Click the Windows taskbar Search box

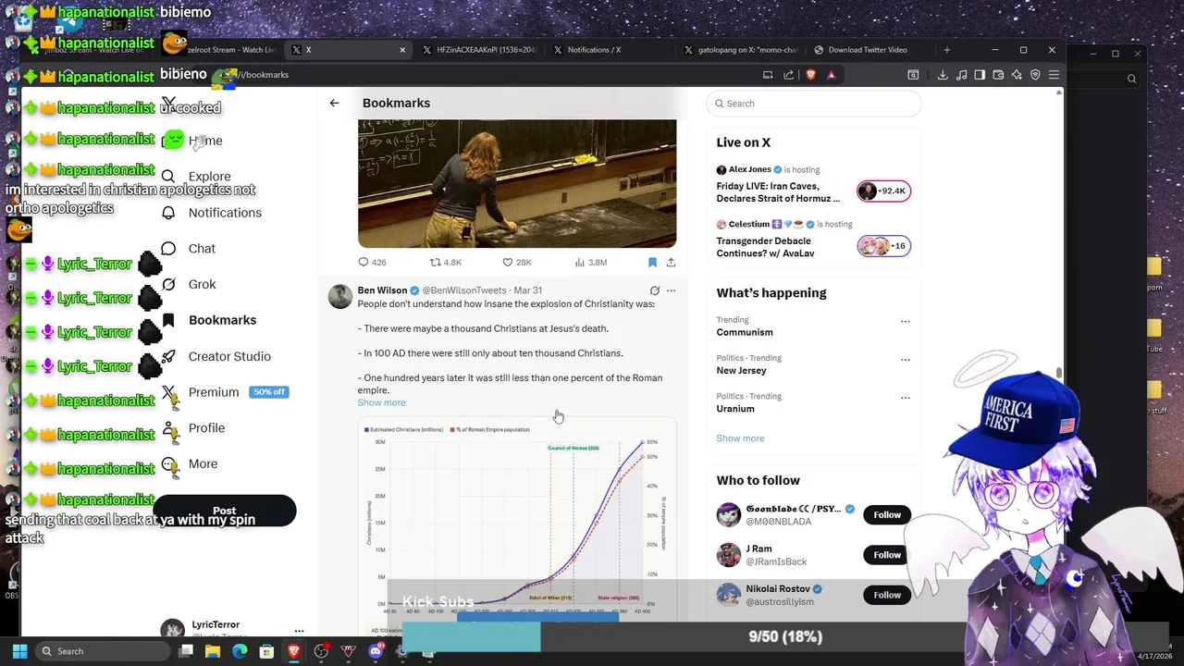click(102, 651)
